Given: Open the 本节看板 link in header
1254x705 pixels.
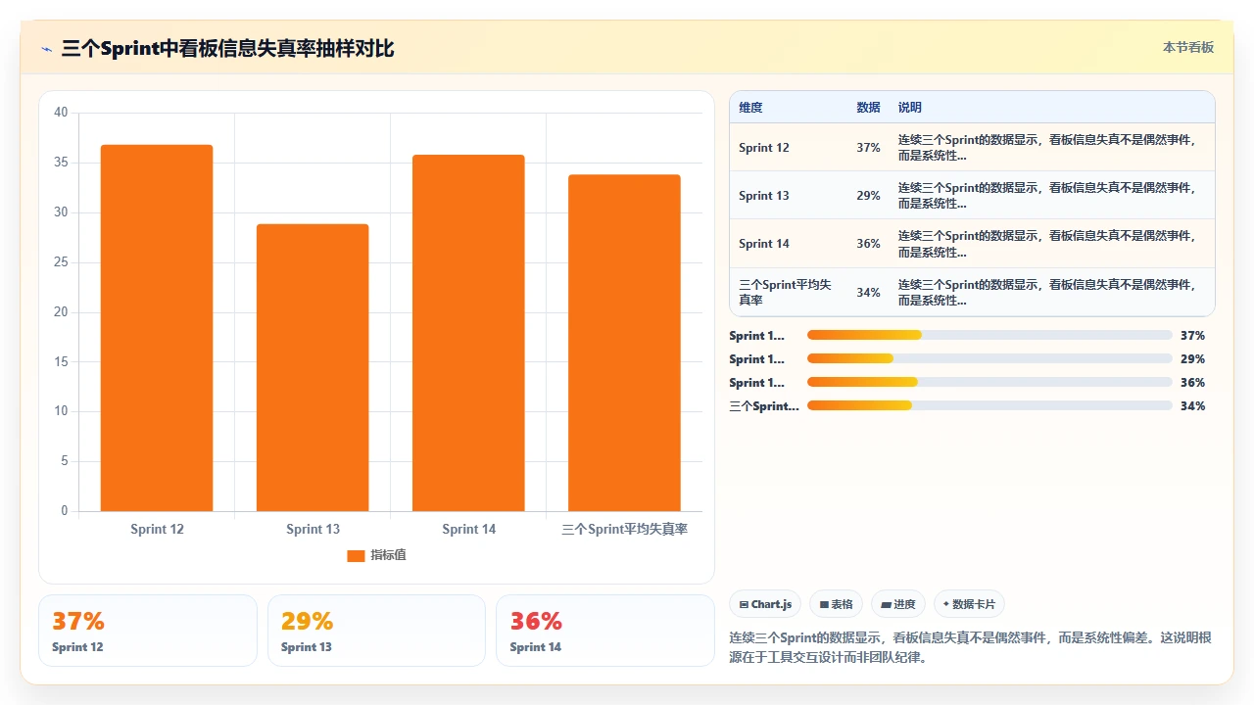Looking at the screenshot, I should tap(1188, 47).
